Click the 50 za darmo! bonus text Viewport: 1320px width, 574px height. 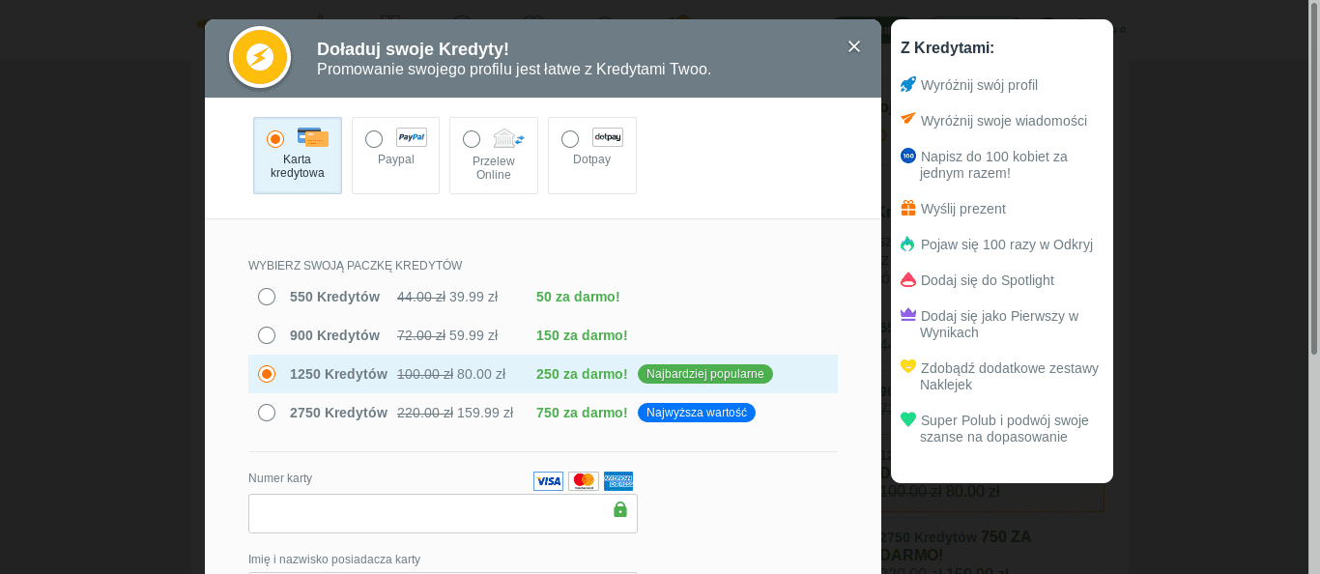[x=578, y=297]
